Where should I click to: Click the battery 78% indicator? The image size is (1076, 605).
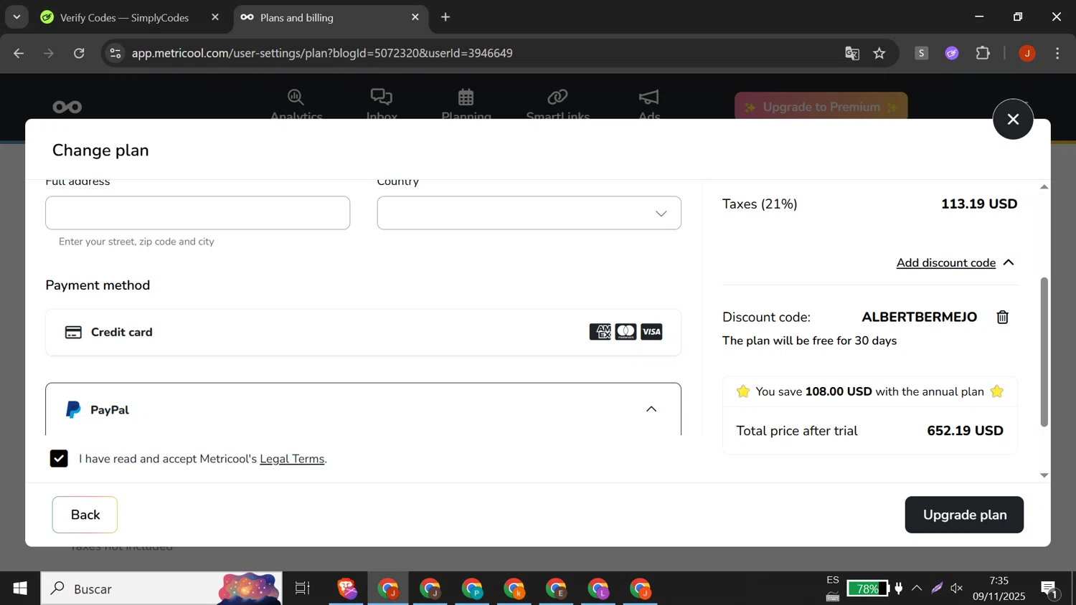click(867, 589)
